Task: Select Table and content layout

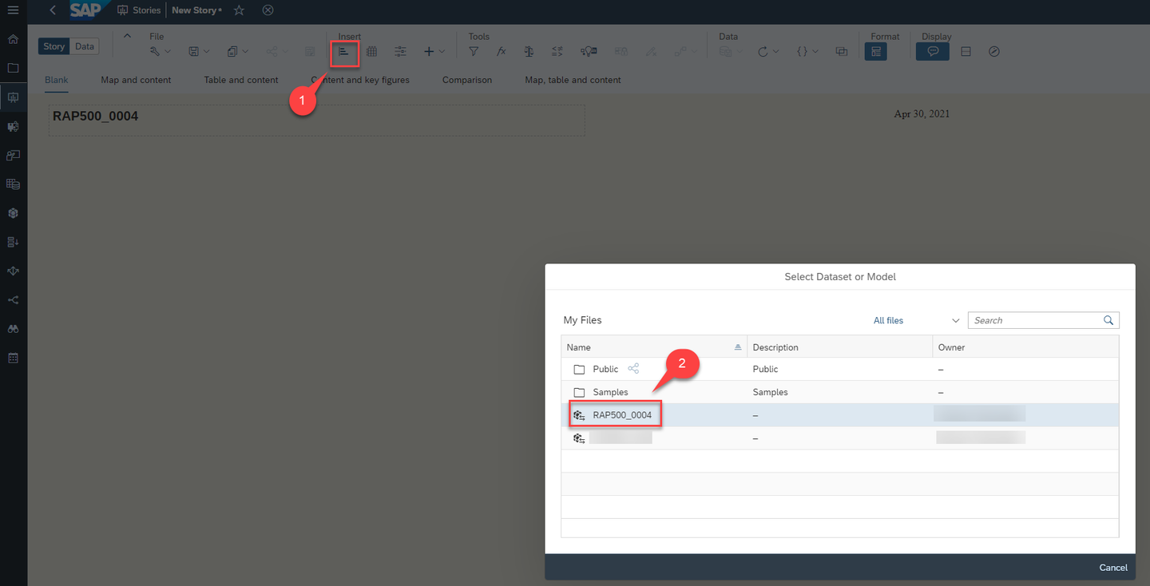Action: pyautogui.click(x=241, y=80)
